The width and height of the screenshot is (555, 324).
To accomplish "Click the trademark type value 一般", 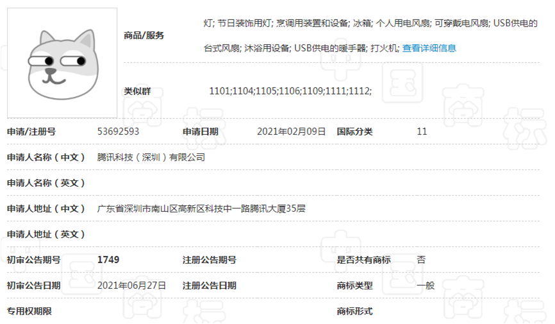I will tap(426, 286).
